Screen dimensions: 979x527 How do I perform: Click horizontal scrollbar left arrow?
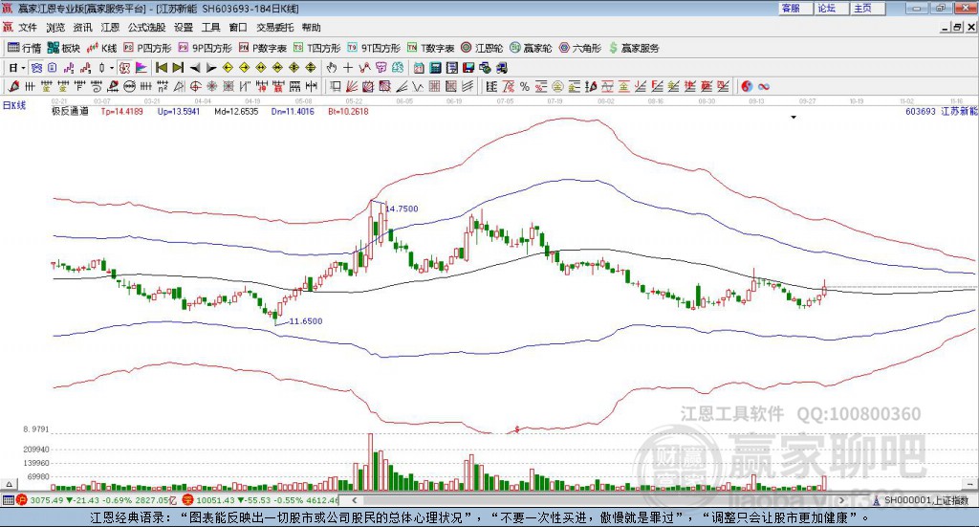354,500
